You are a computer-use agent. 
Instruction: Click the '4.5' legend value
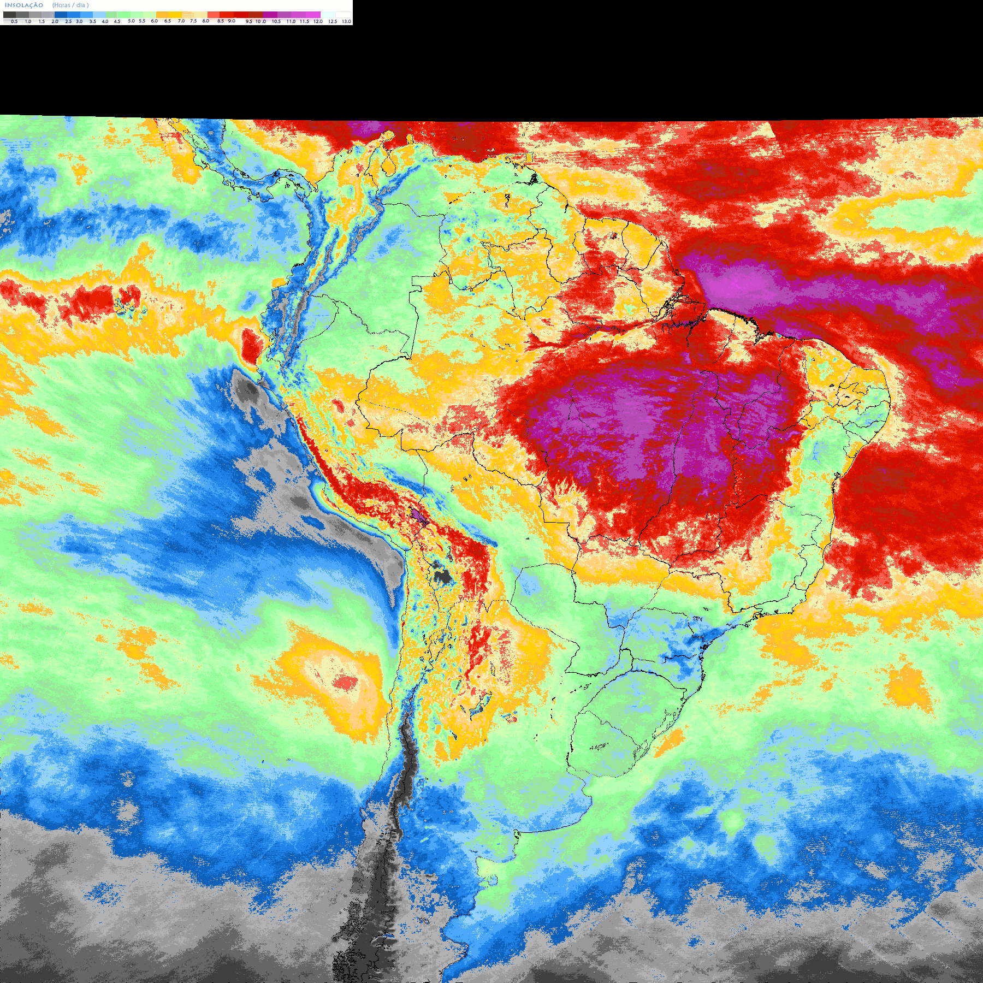point(117,21)
